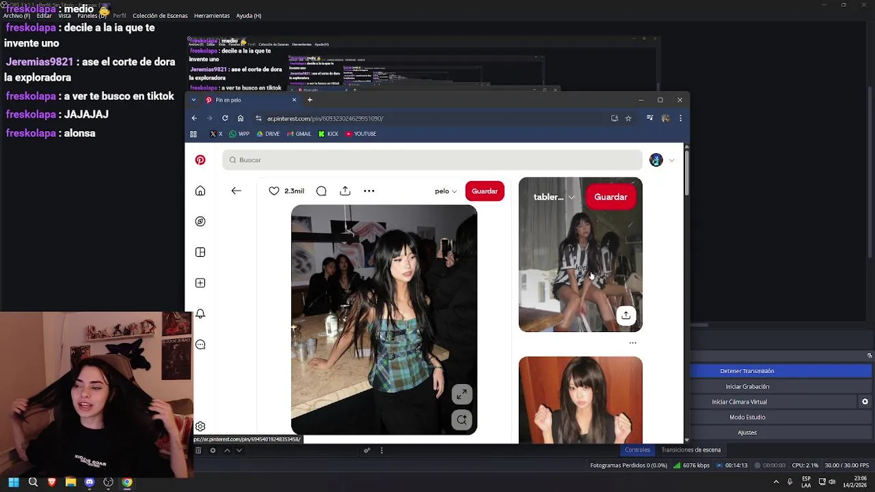
Task: Save the related pin with its Guardar button
Action: click(x=610, y=197)
